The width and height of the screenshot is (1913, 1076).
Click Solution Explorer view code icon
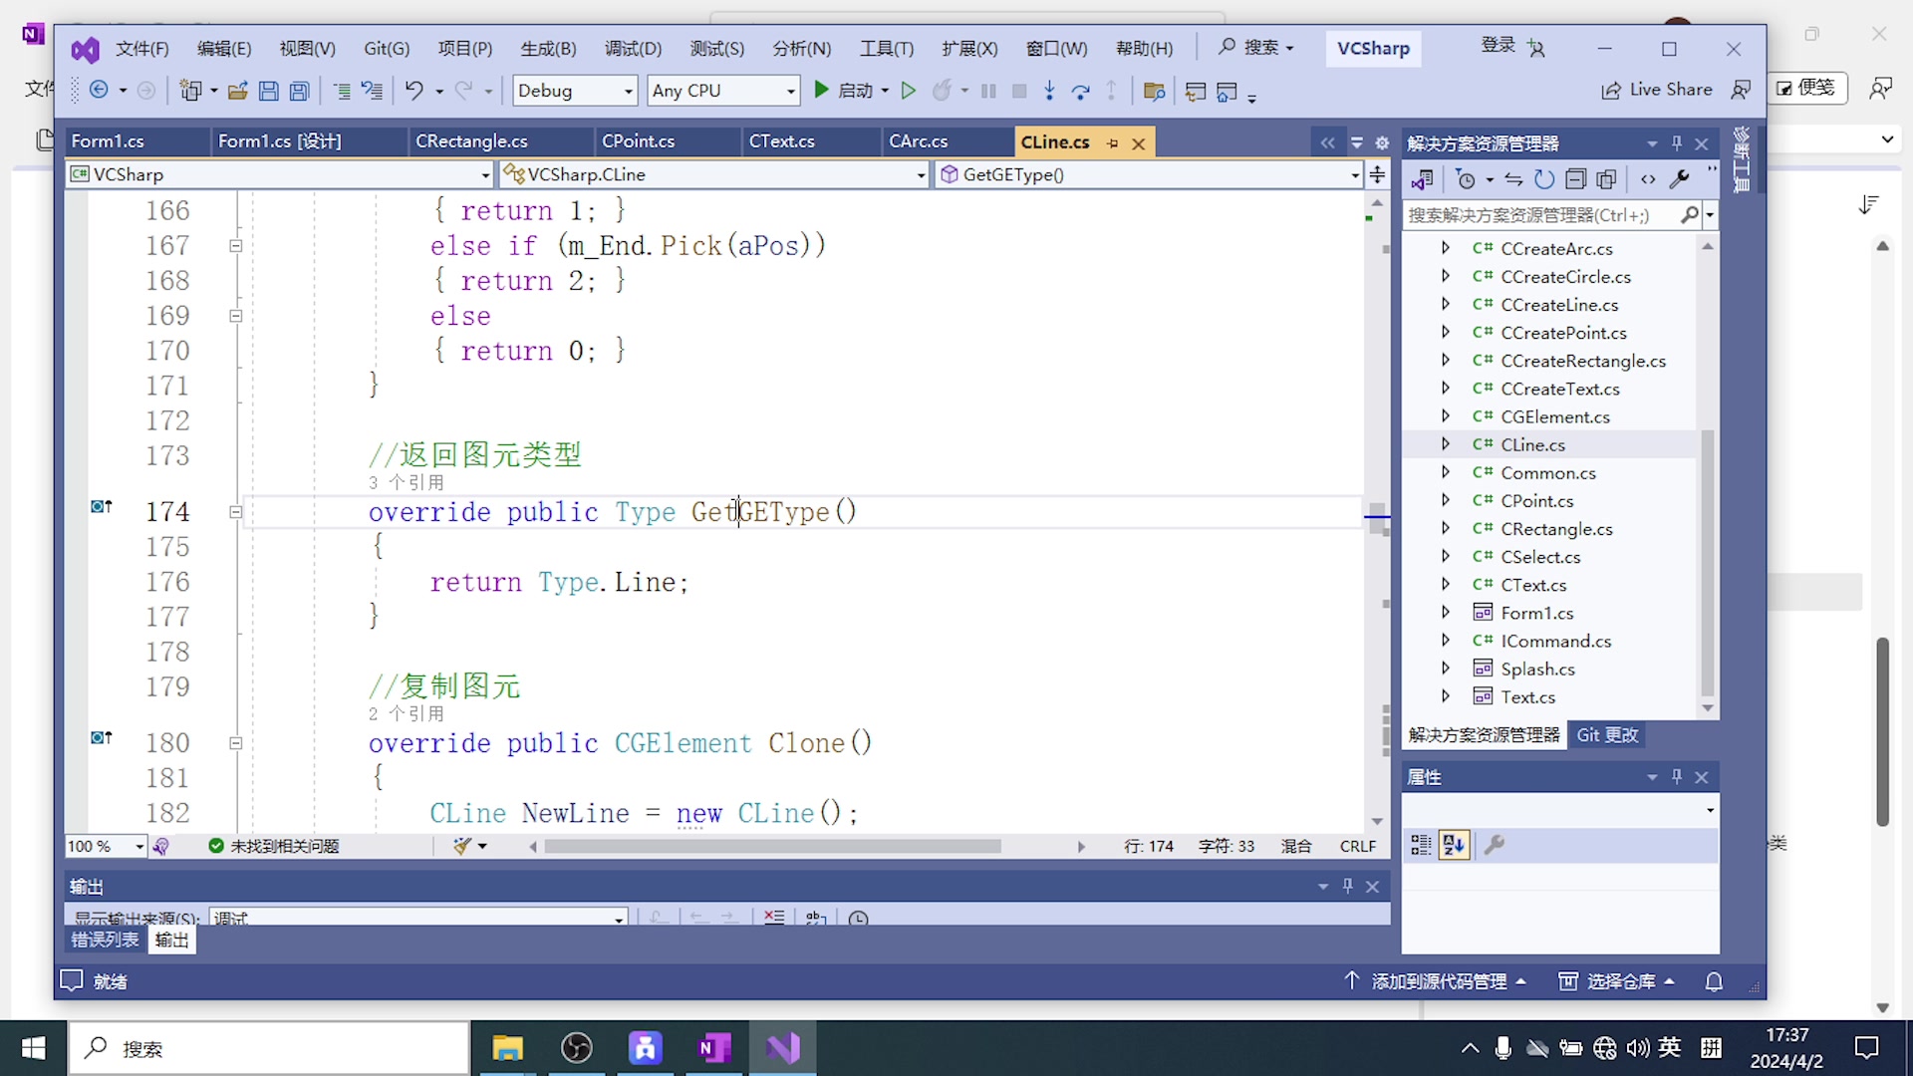pos(1648,179)
